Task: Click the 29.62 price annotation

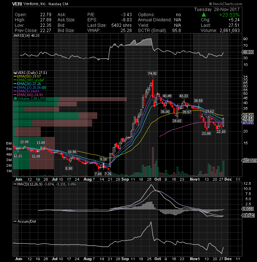Action: pos(210,111)
